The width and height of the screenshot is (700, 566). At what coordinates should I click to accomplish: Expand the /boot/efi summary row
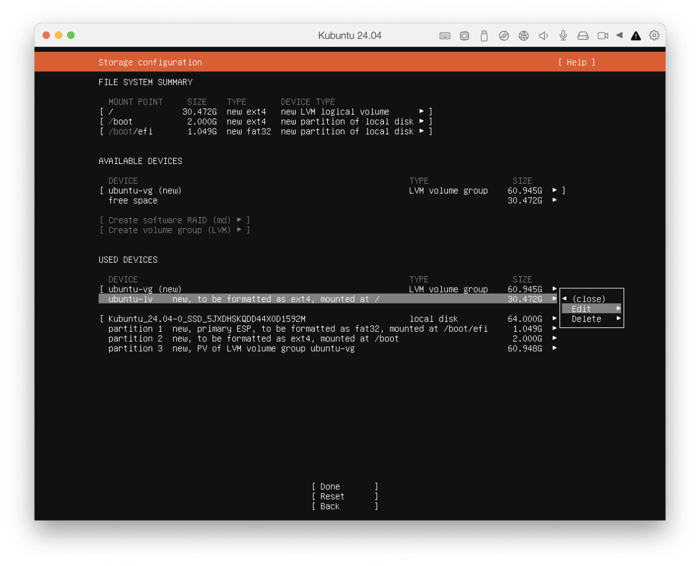click(265, 131)
